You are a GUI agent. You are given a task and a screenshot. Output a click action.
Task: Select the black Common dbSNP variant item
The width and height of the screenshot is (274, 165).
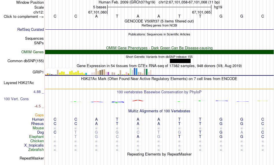click(x=180, y=61)
